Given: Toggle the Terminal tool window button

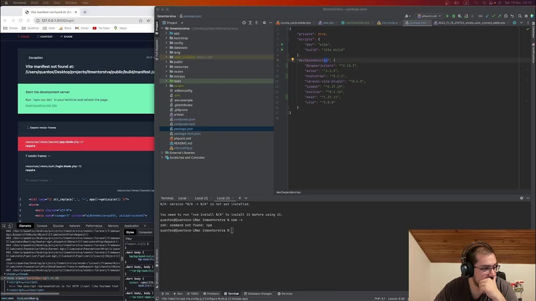Looking at the screenshot, I should [x=231, y=293].
